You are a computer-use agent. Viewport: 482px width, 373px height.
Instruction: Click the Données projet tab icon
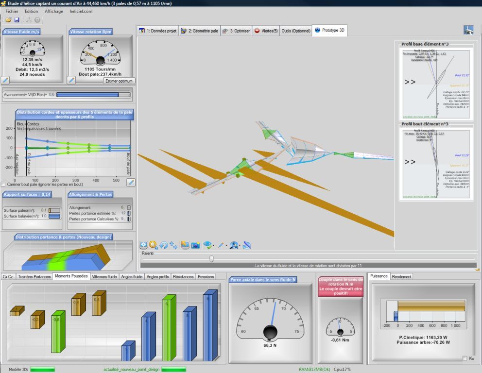tap(142, 31)
